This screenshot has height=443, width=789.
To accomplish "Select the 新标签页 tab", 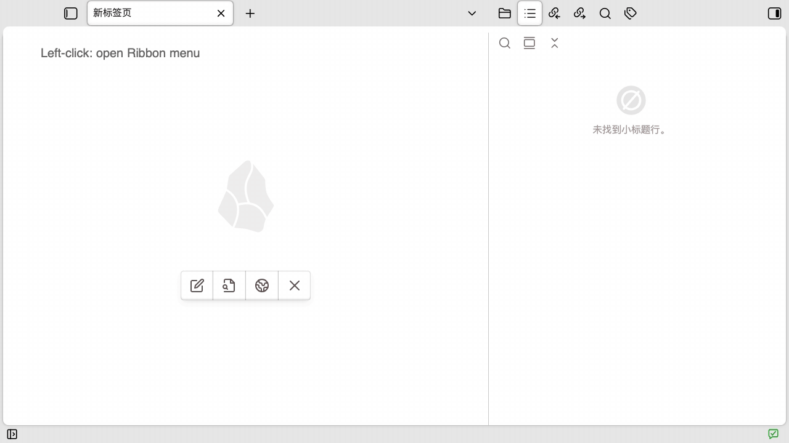I will [160, 13].
